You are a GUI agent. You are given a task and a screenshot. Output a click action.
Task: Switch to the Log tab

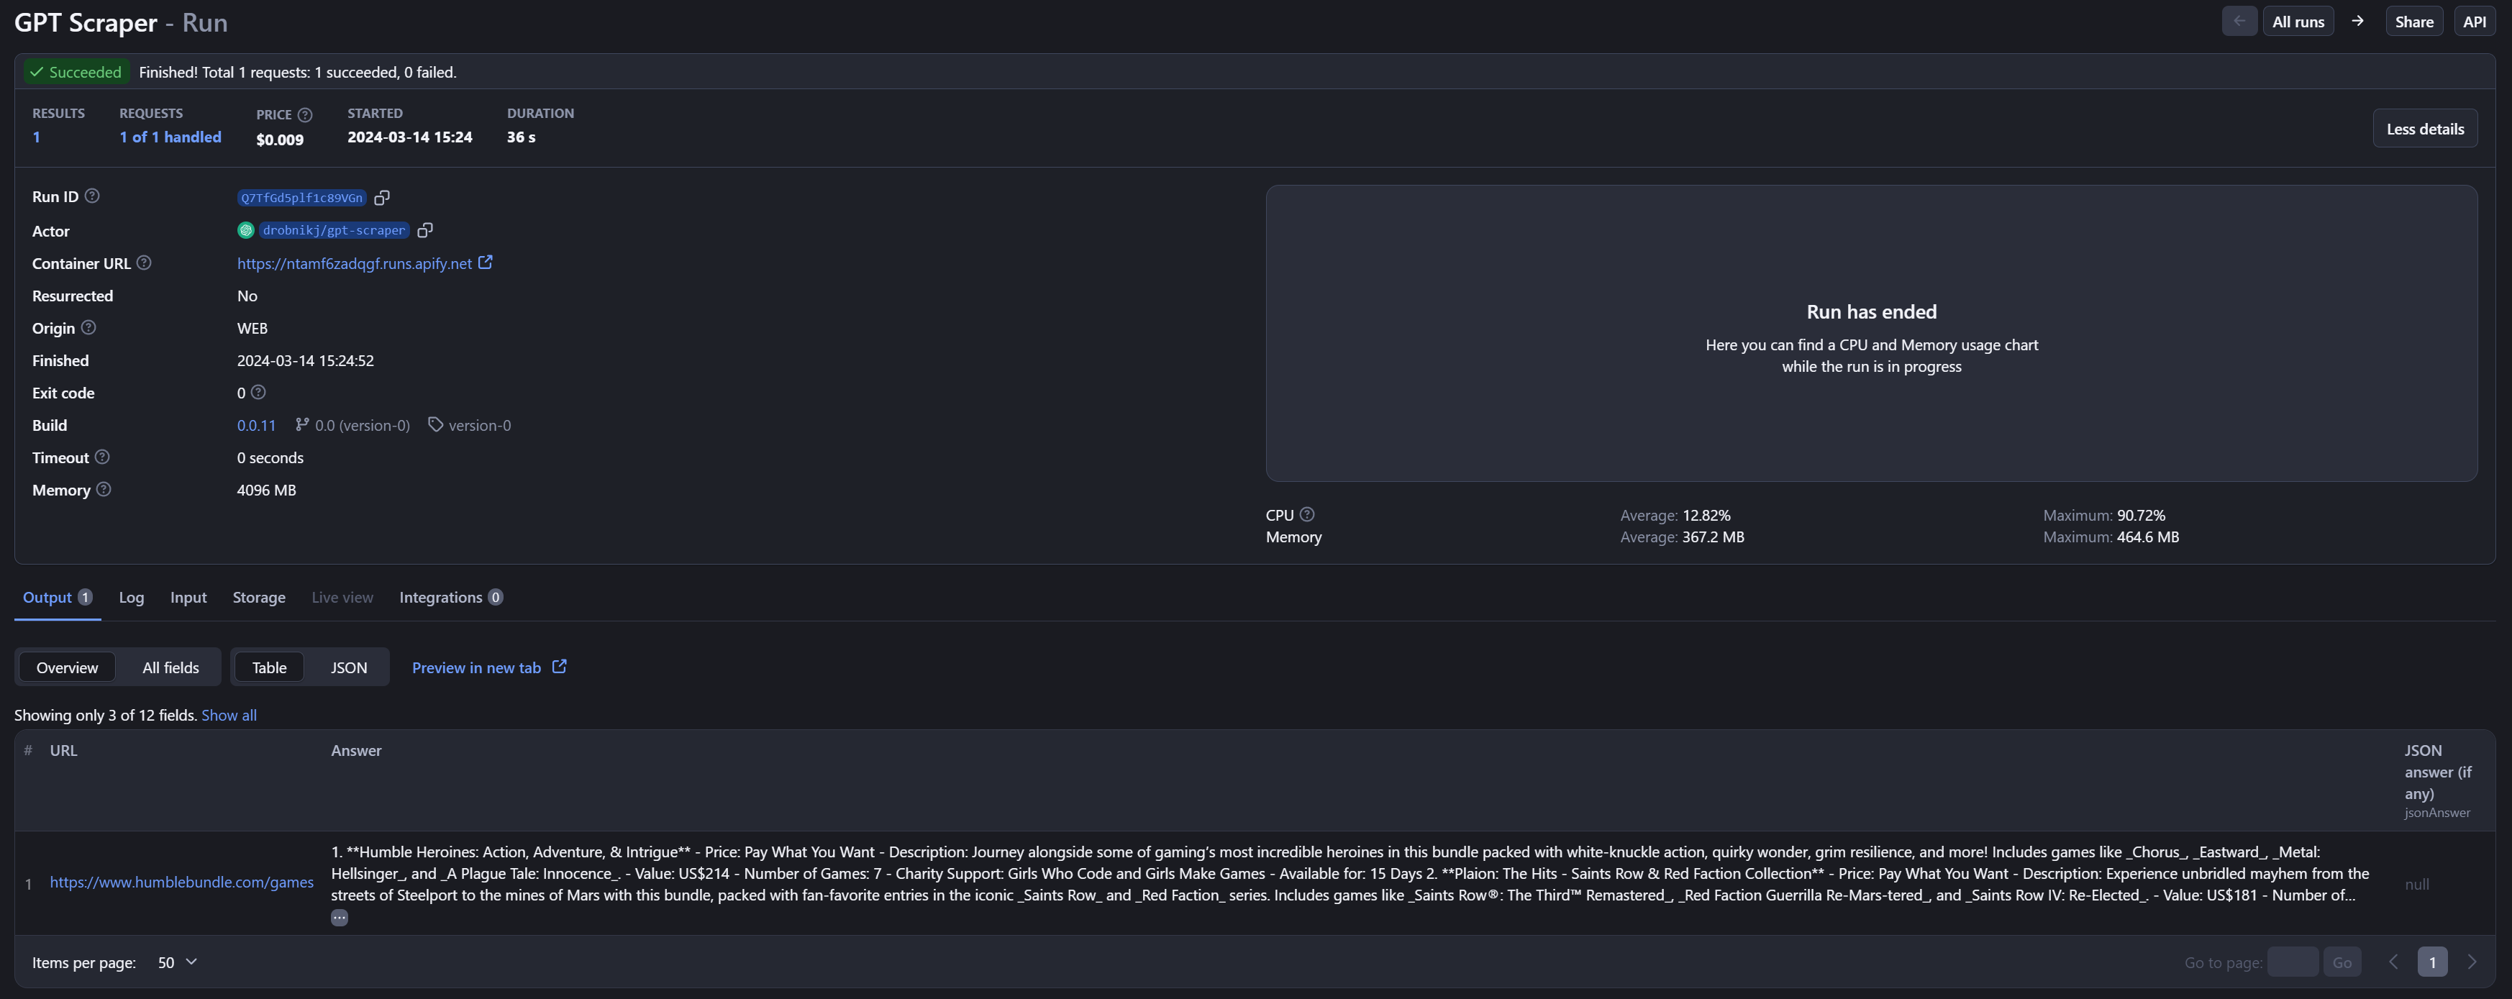click(x=132, y=596)
